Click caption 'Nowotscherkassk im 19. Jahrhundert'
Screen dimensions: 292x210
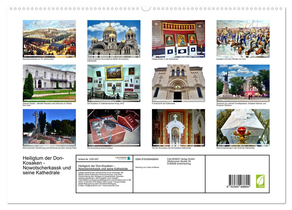pyautogui.click(x=38, y=59)
